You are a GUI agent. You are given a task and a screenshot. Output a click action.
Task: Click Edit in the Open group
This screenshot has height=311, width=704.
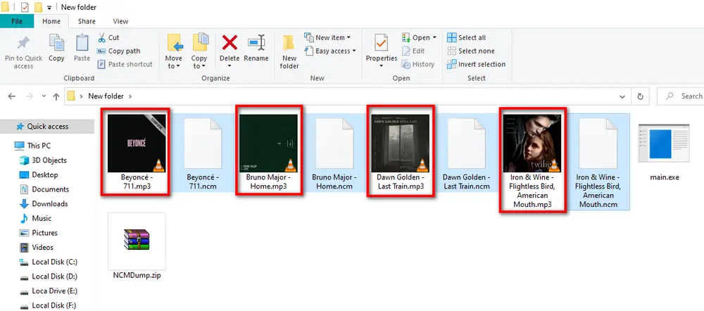pos(413,51)
